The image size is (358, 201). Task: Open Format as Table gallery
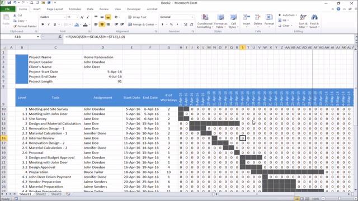[x=220, y=21]
